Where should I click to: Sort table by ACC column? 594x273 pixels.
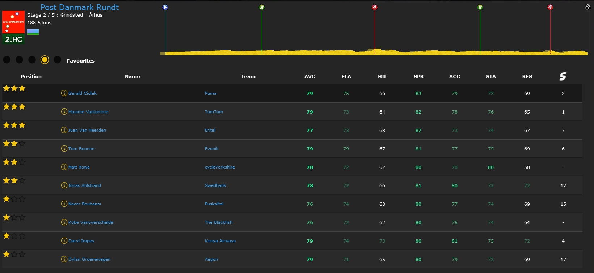click(455, 76)
